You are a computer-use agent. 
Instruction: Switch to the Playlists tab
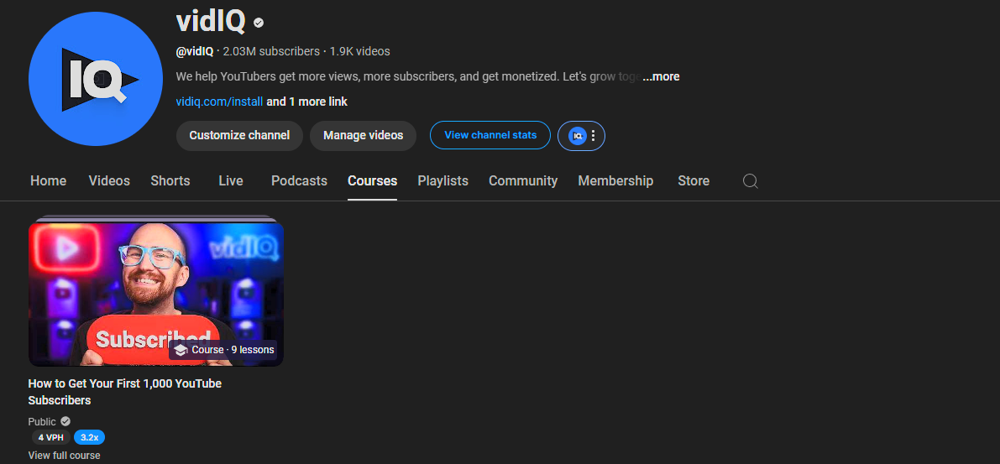tap(443, 181)
